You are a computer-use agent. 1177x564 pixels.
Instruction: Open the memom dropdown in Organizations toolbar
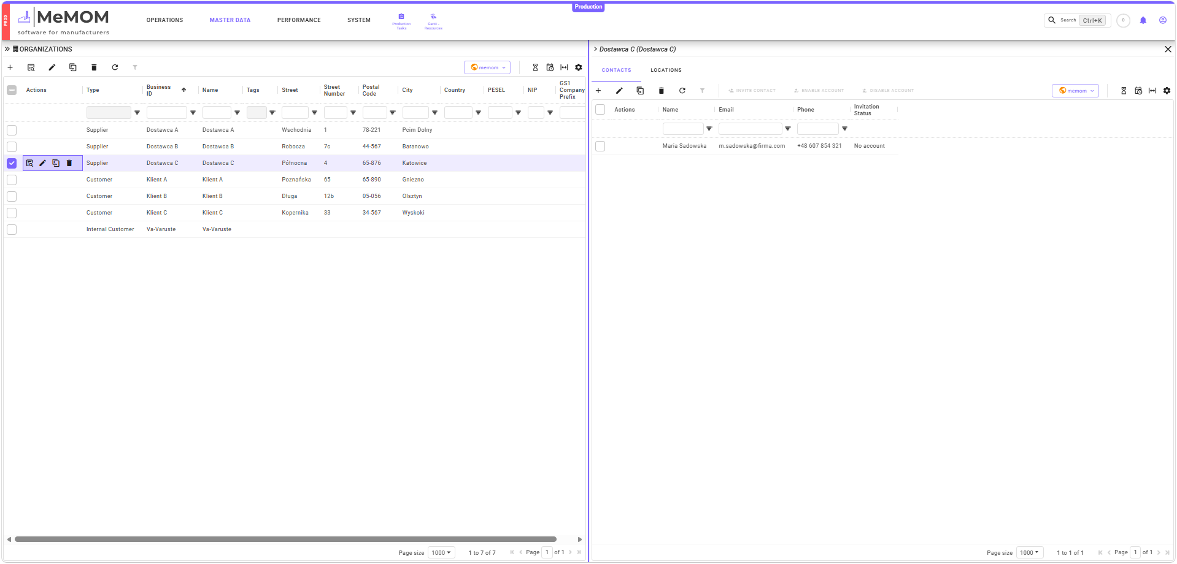[x=487, y=67]
